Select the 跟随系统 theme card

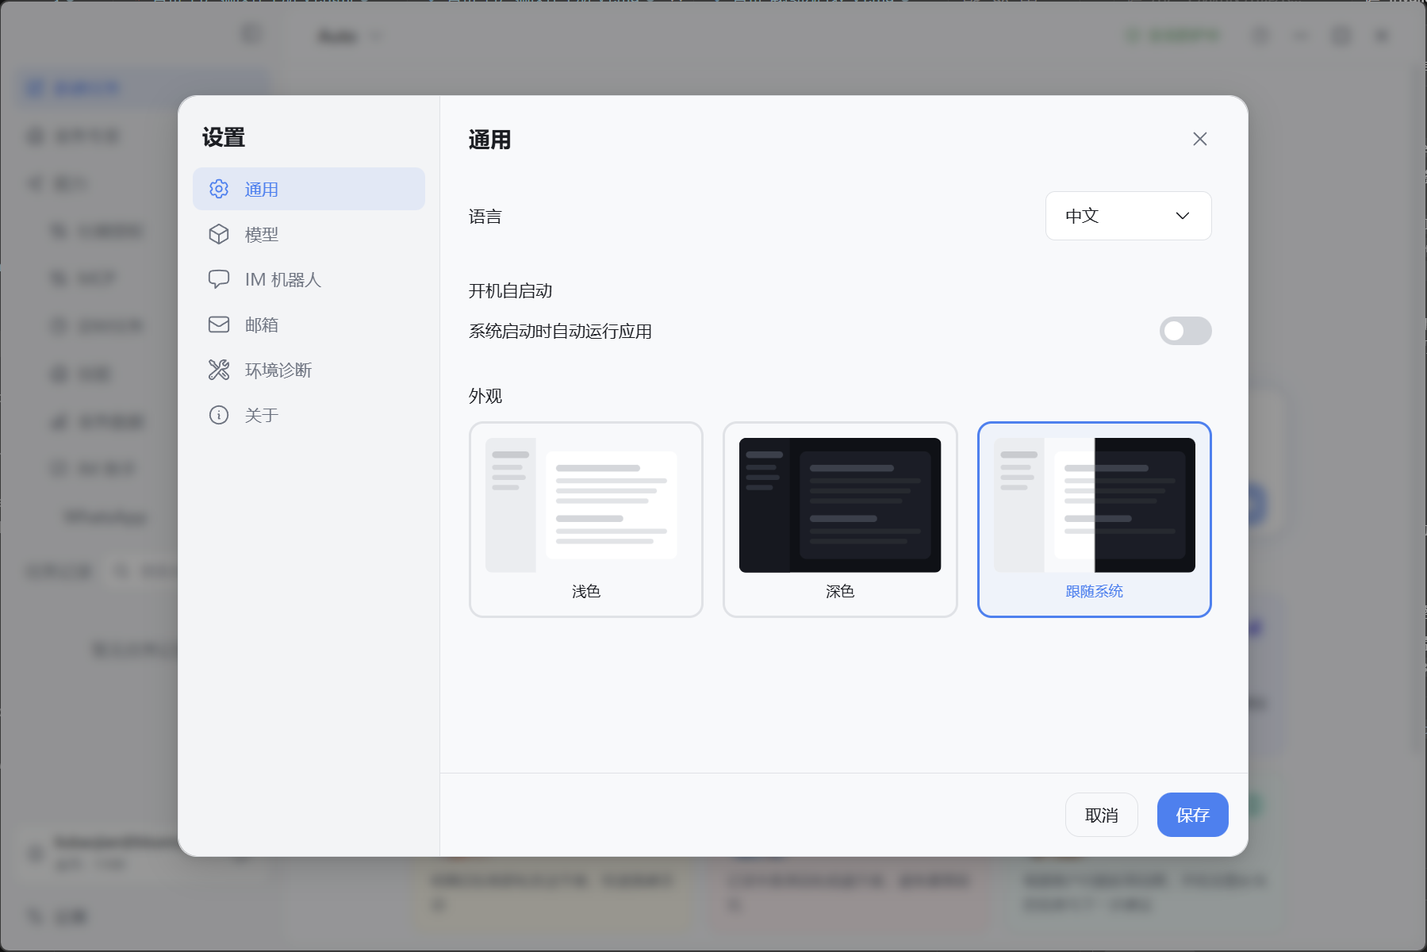point(1095,520)
